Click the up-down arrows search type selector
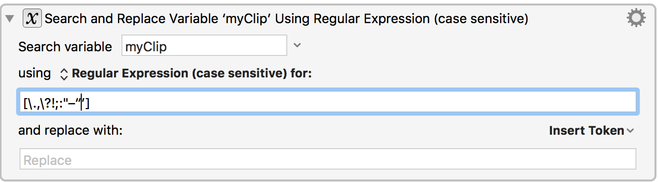 [x=64, y=74]
